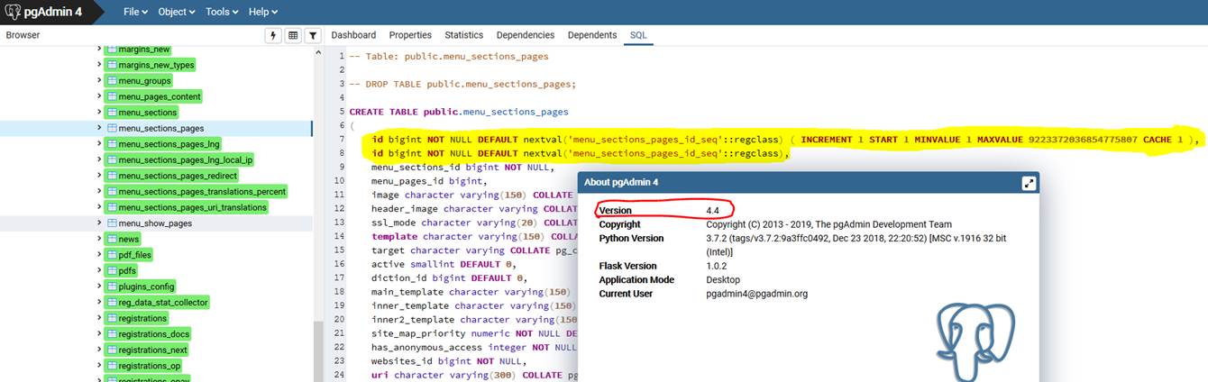Click table icon beside pdf_files
This screenshot has height=382, width=1208.
(x=112, y=255)
